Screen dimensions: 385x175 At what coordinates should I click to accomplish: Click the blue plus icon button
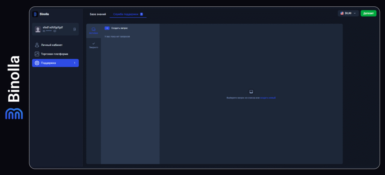coord(107,28)
